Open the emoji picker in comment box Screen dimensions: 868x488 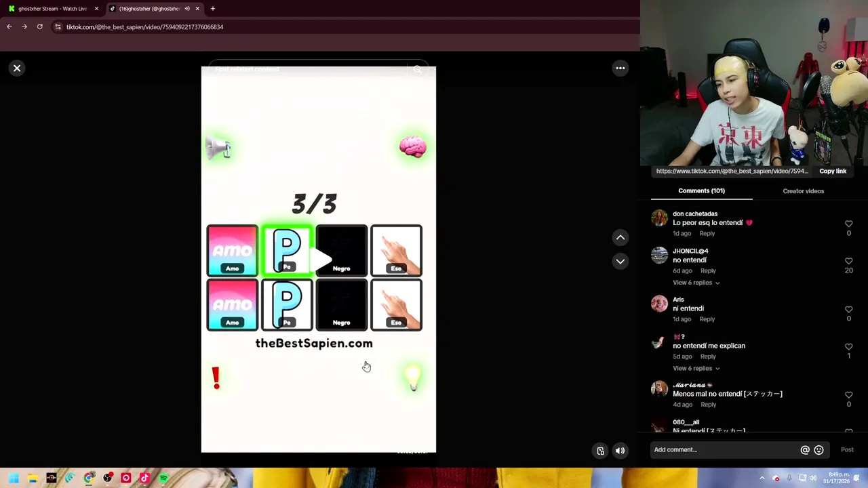pyautogui.click(x=818, y=450)
